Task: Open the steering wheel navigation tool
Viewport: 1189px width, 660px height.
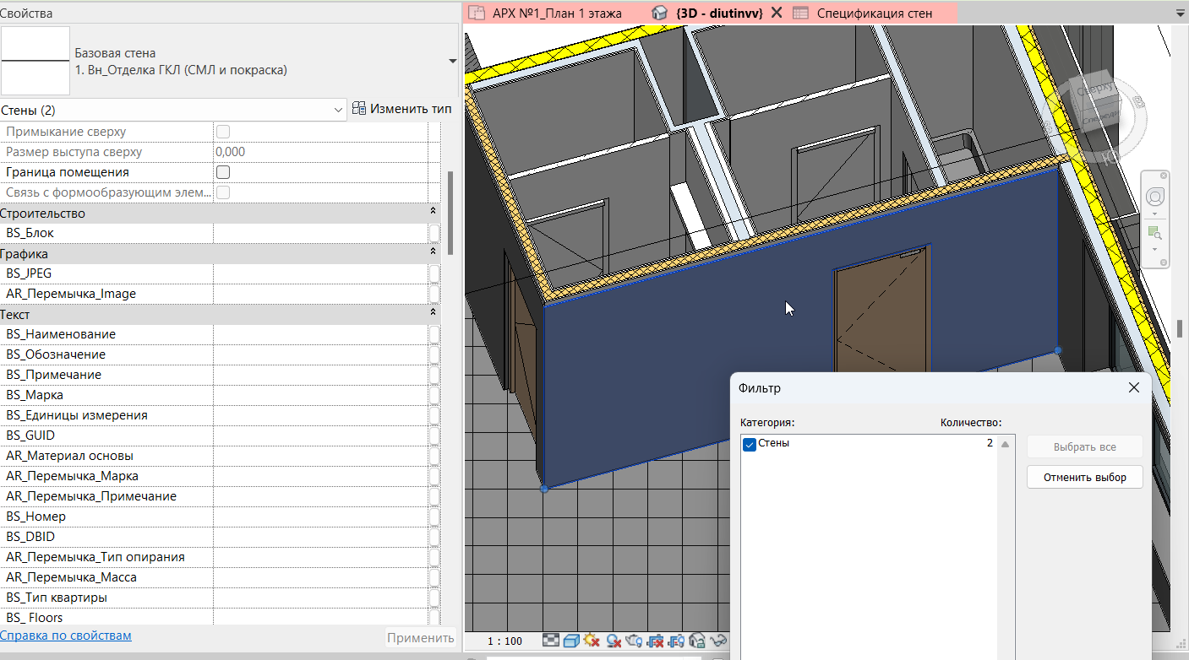Action: tap(1154, 197)
